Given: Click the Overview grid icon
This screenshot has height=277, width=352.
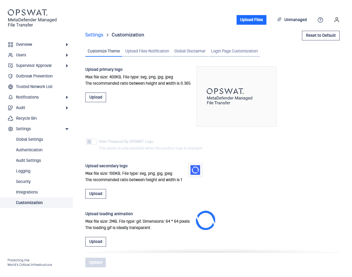Looking at the screenshot, I should coord(10,44).
